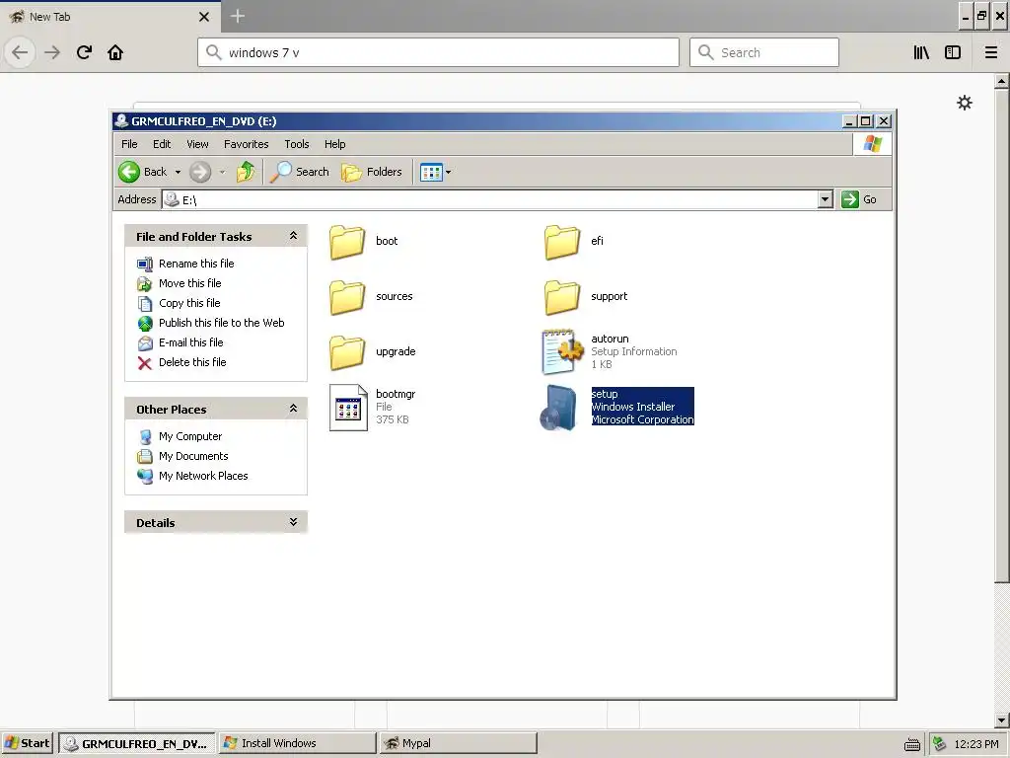Open the View menu

coord(197,144)
